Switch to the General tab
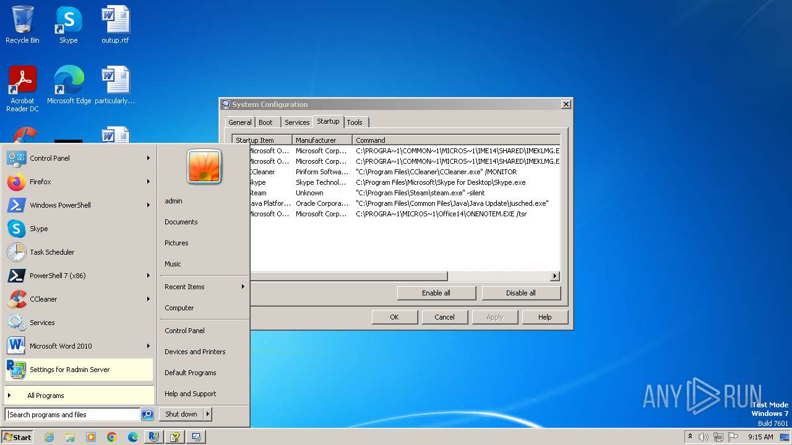 point(240,122)
